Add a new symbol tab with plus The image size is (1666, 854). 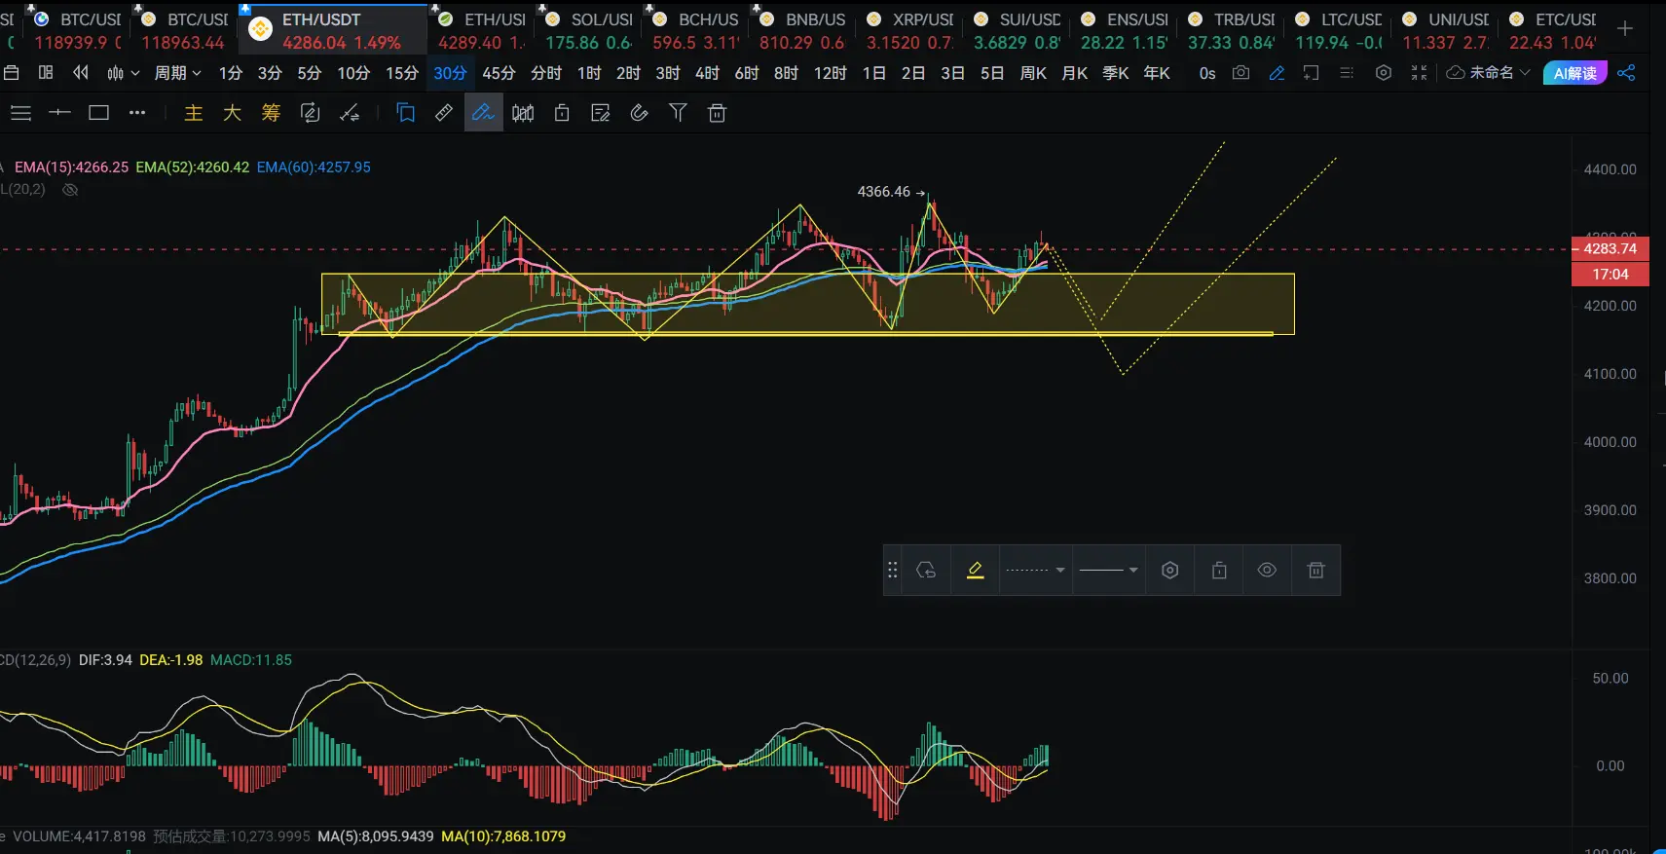point(1625,29)
